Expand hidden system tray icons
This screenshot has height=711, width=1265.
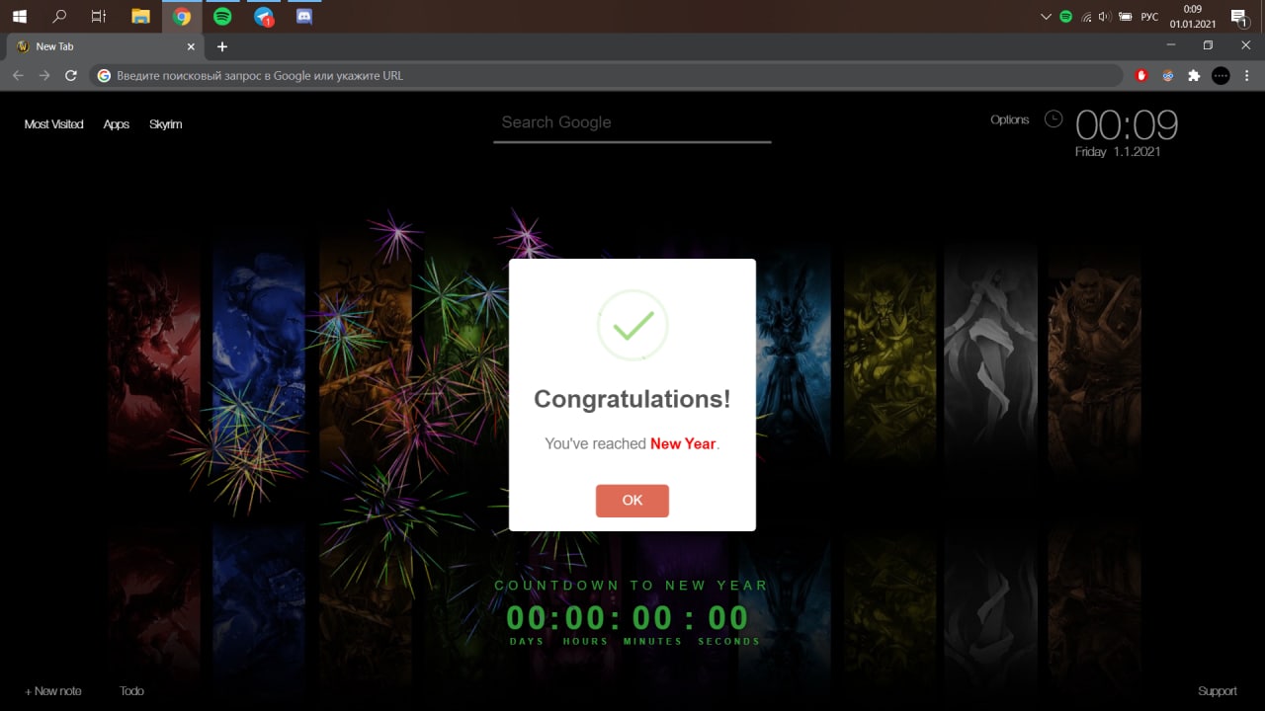(1047, 17)
